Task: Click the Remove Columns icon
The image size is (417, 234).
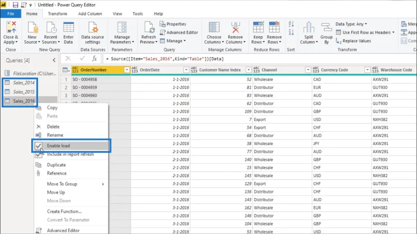Action: pyautogui.click(x=236, y=28)
